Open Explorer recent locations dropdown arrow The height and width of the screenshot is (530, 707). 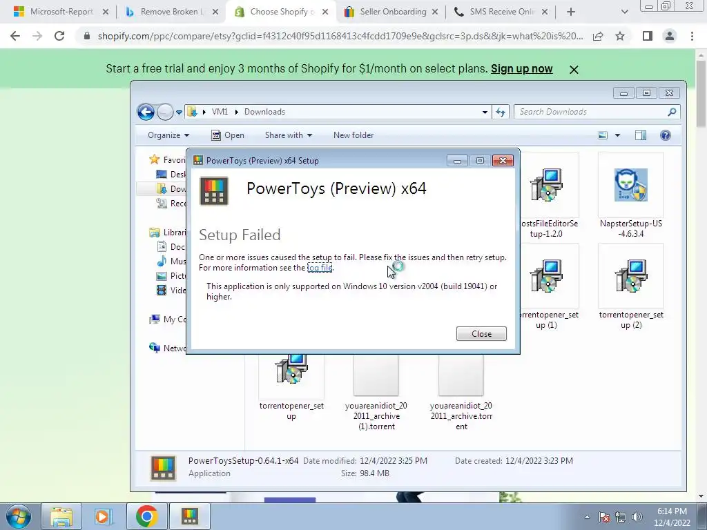(179, 112)
